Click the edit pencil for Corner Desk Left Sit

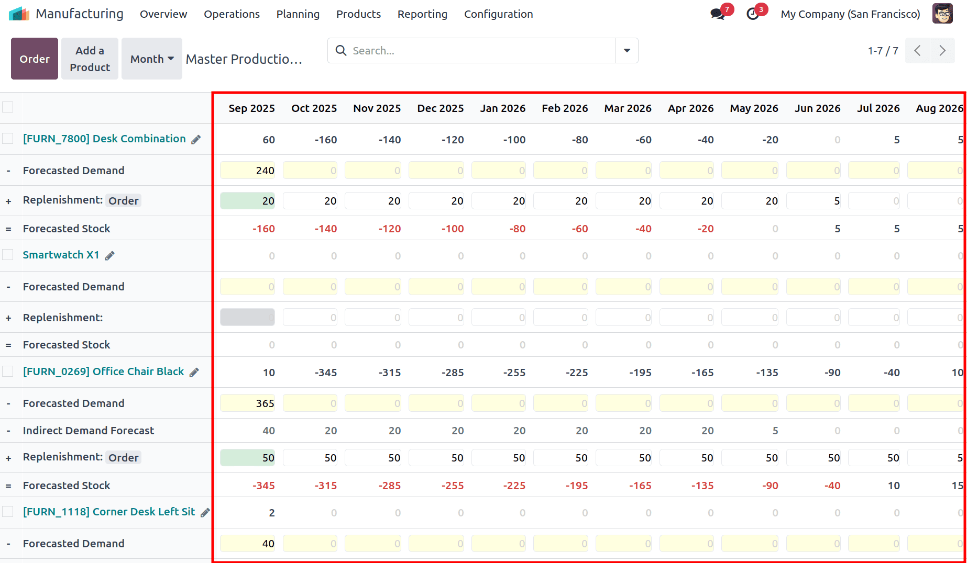[x=204, y=512]
